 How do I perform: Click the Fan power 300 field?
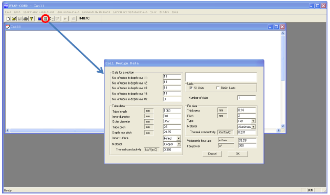[x=247, y=146]
